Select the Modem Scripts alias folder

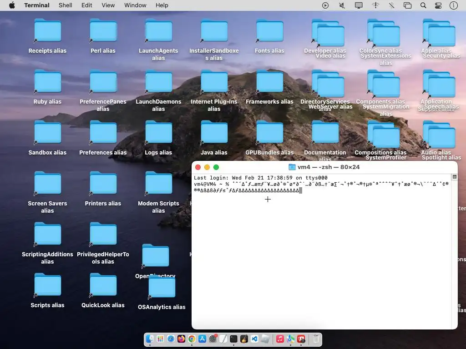(159, 184)
